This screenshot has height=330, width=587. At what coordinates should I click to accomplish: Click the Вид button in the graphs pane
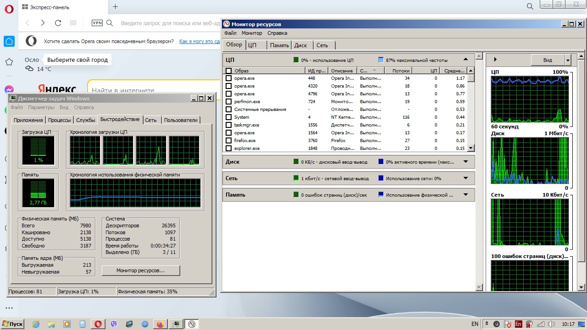pyautogui.click(x=548, y=60)
